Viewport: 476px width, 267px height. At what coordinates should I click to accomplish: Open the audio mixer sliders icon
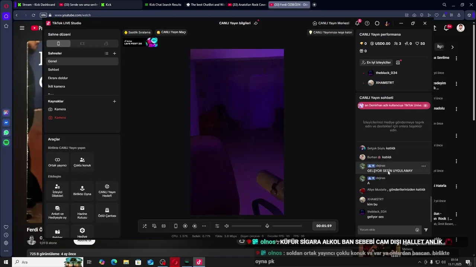[217, 226]
